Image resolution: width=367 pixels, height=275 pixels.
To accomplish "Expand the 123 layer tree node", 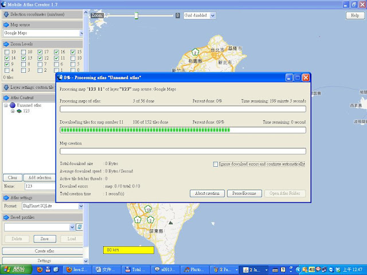I will [13, 111].
